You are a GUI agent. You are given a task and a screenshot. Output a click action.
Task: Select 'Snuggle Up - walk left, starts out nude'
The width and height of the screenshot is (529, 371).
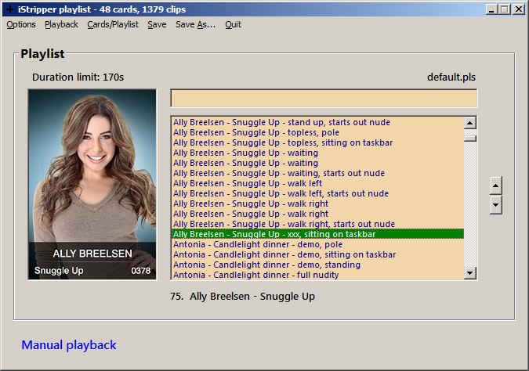click(318, 193)
